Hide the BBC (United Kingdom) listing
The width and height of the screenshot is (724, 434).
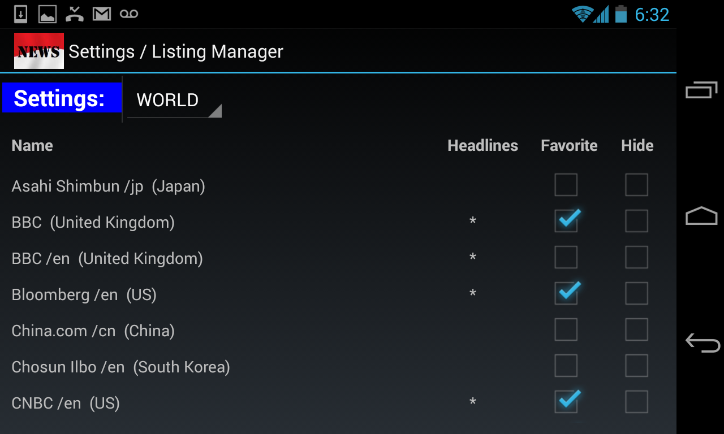[x=636, y=221]
